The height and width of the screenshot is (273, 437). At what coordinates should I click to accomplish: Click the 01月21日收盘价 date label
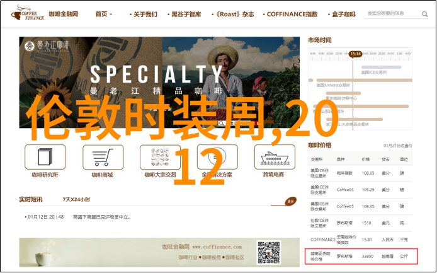398,146
